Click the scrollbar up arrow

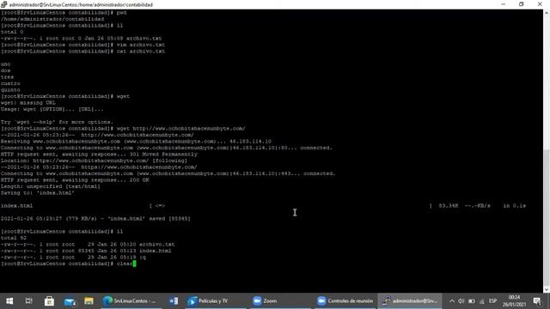tap(547, 13)
